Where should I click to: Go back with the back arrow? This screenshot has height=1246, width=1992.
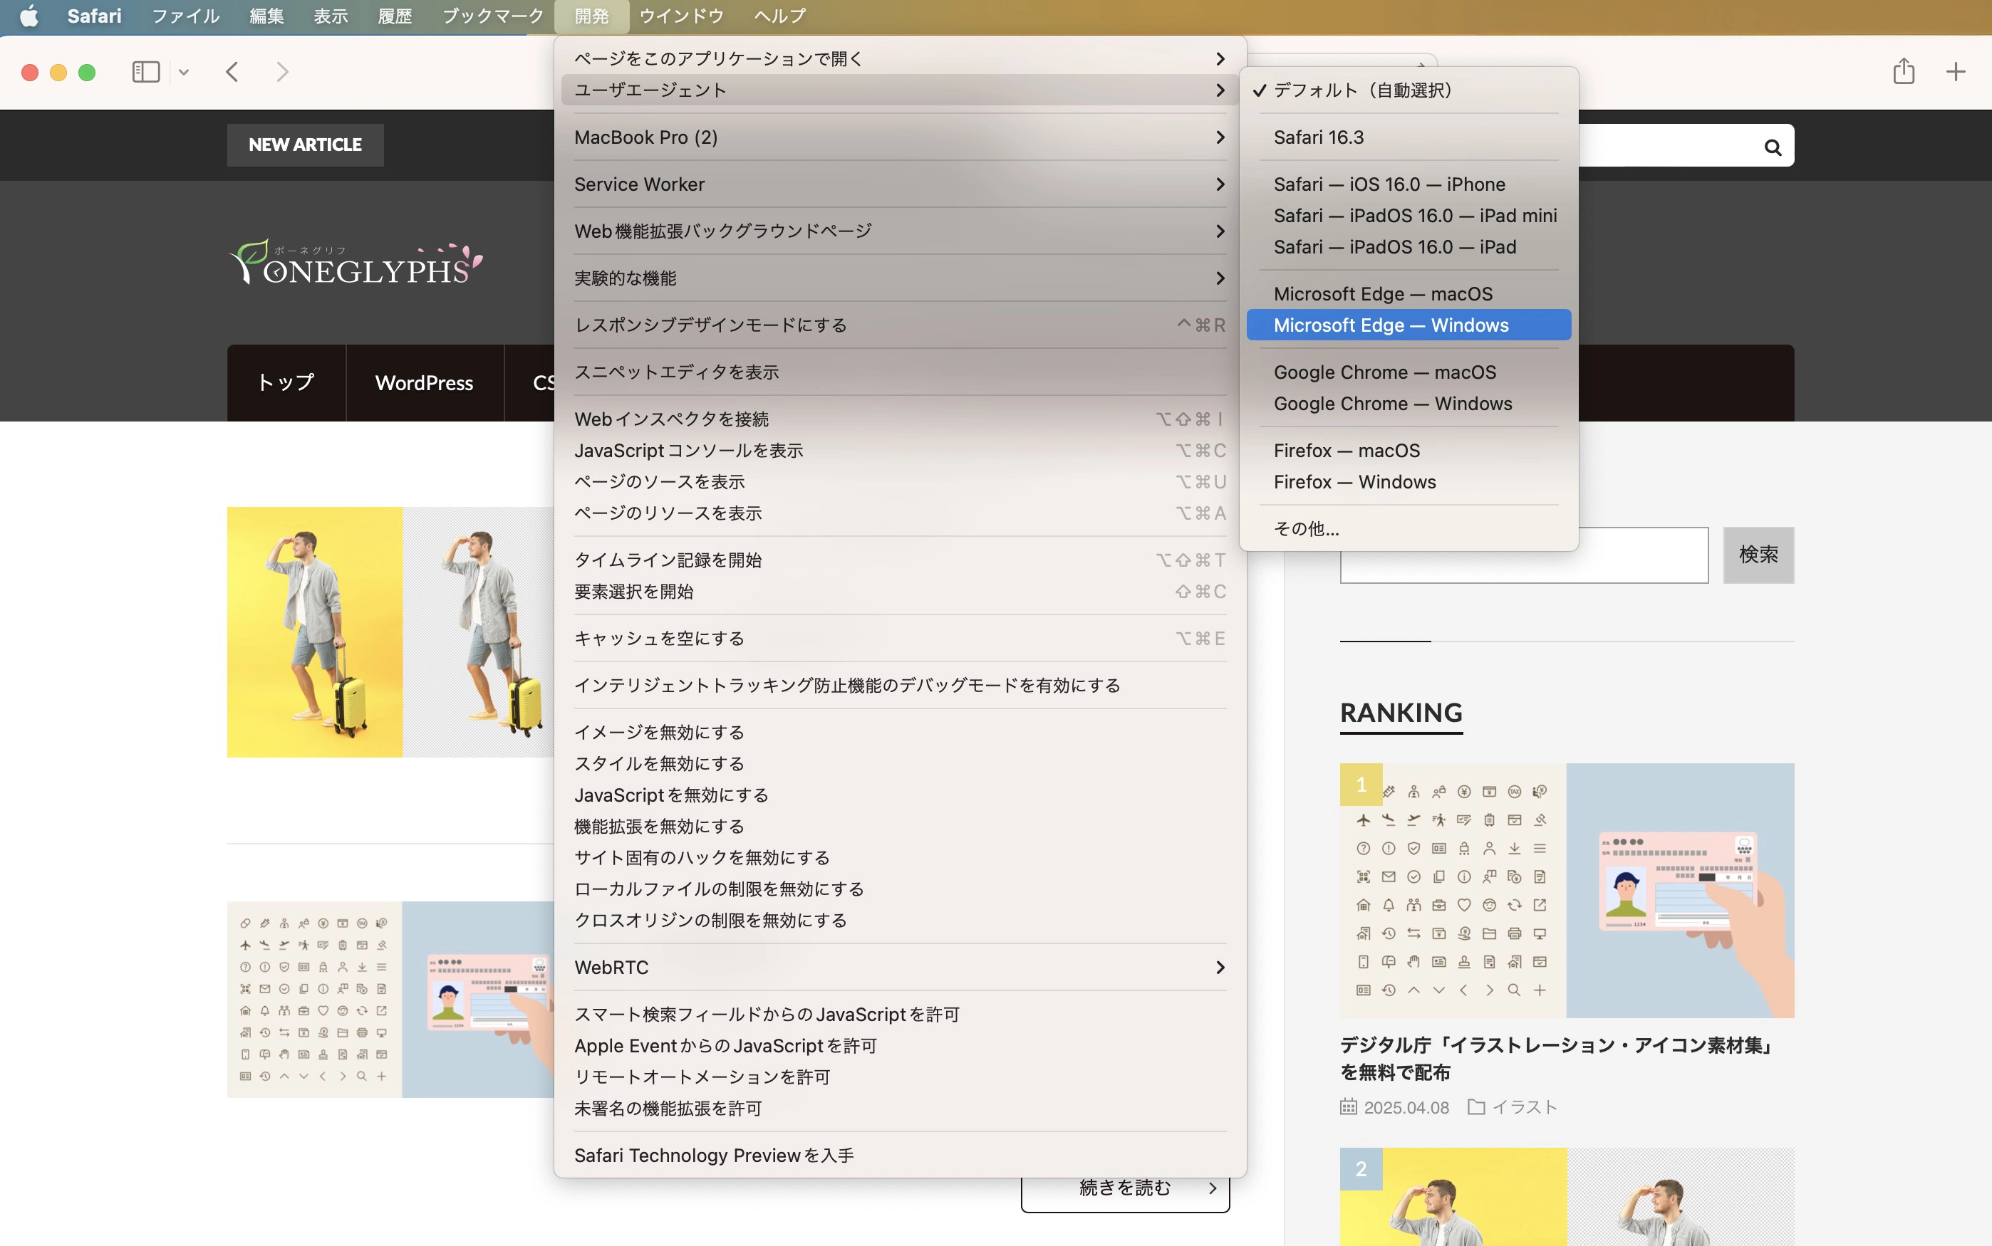pyautogui.click(x=232, y=72)
